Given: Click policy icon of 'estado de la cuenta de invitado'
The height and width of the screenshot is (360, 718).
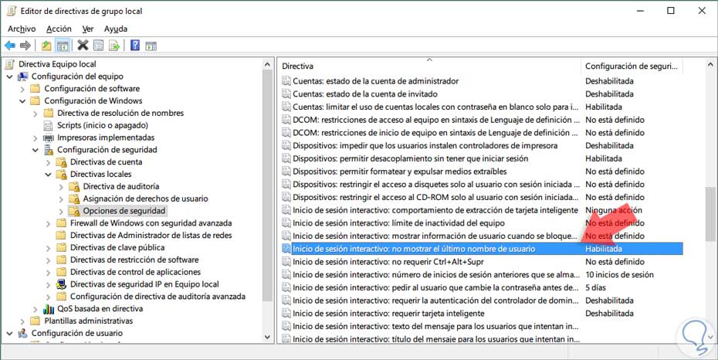Looking at the screenshot, I should pyautogui.click(x=286, y=94).
